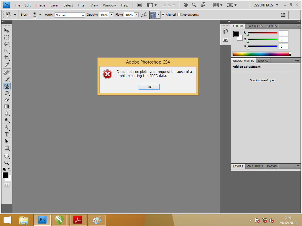Click the red R color slider
This screenshot has height=226, width=302.
coord(262,33)
